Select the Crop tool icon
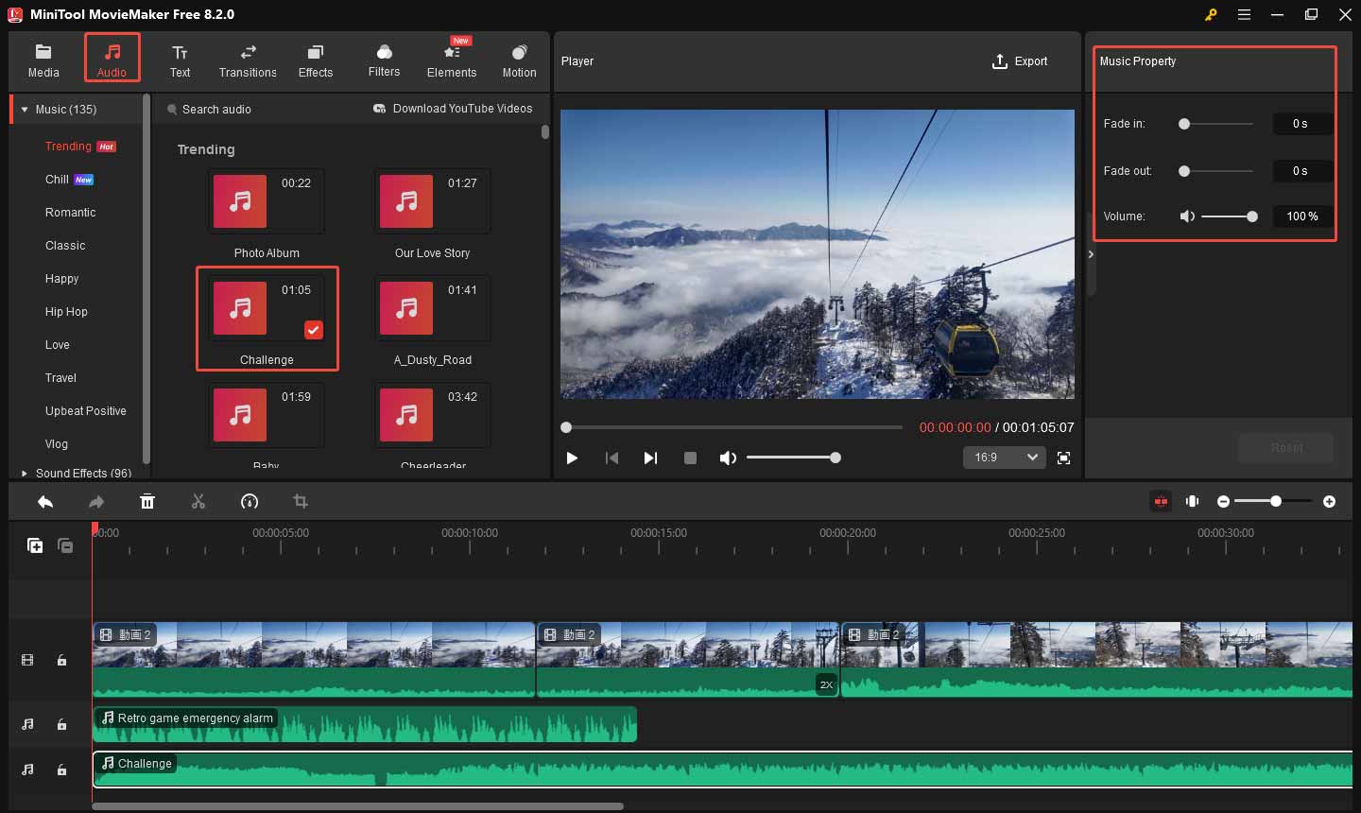This screenshot has height=813, width=1361. 301,502
